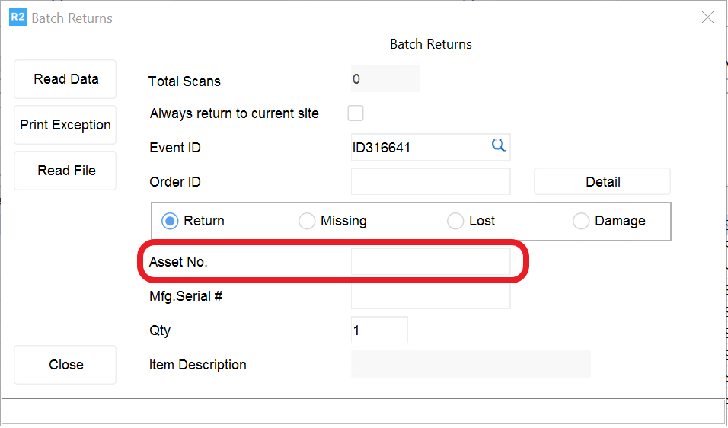
Task: Click into the Order ID input field
Action: (x=430, y=182)
